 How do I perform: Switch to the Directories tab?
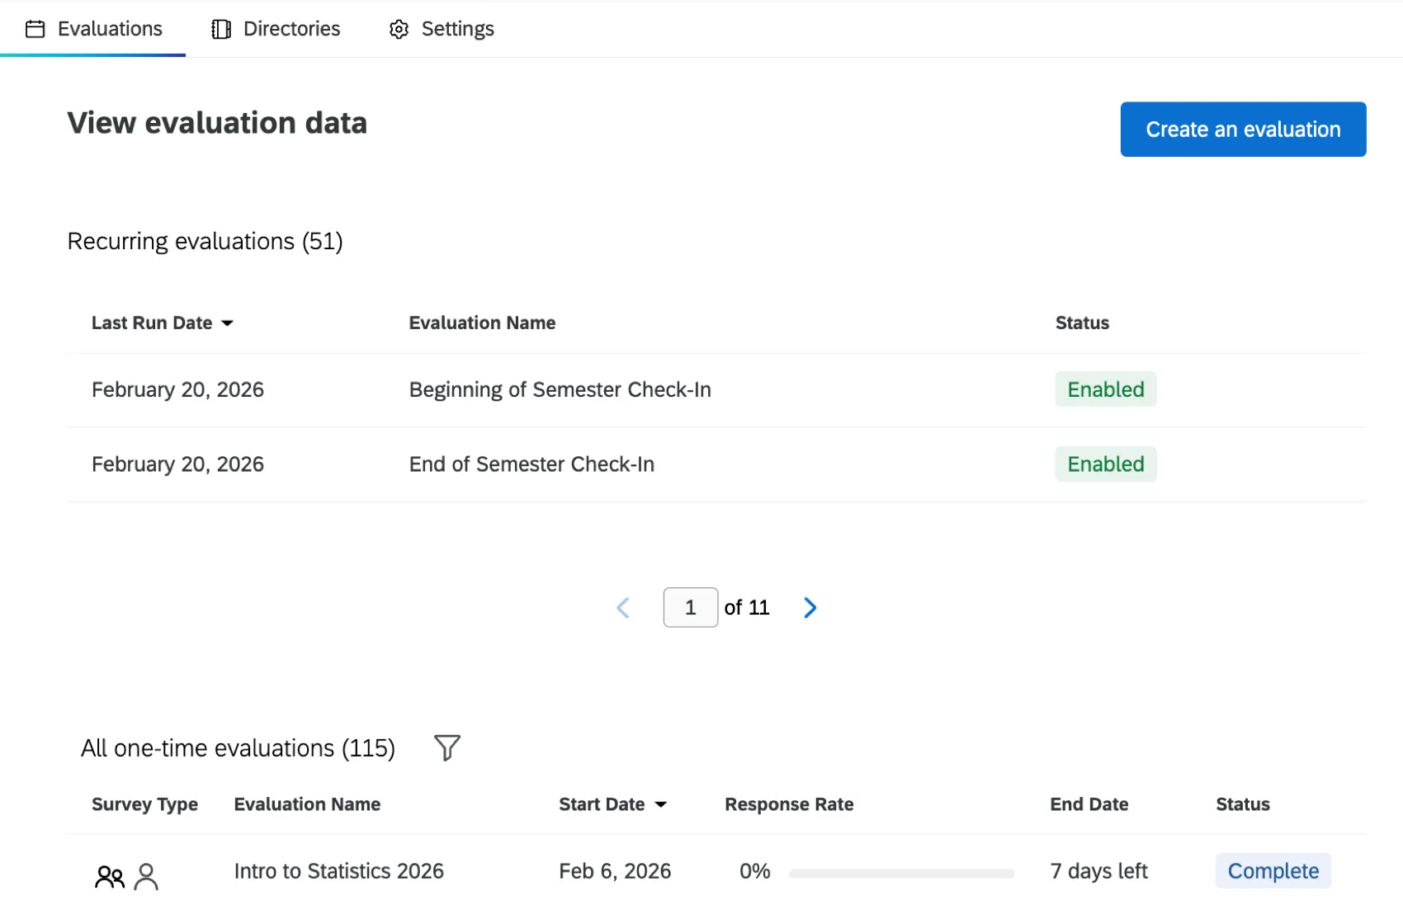[291, 28]
